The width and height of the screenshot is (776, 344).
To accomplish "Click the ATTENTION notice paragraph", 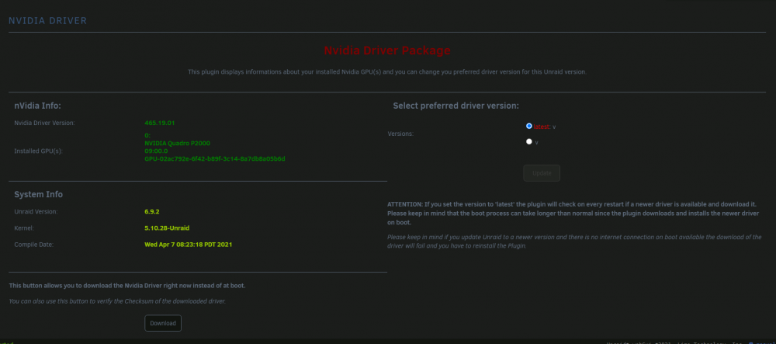I will tap(574, 214).
